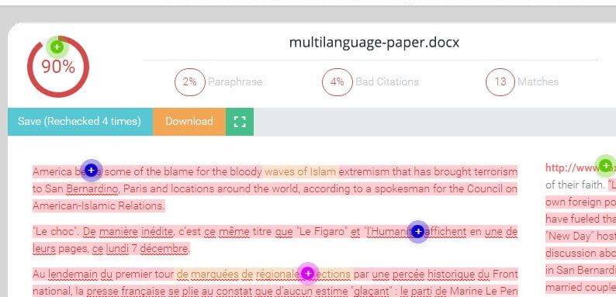Select the 90% similarity score circle
616x297 pixels.
tap(58, 67)
